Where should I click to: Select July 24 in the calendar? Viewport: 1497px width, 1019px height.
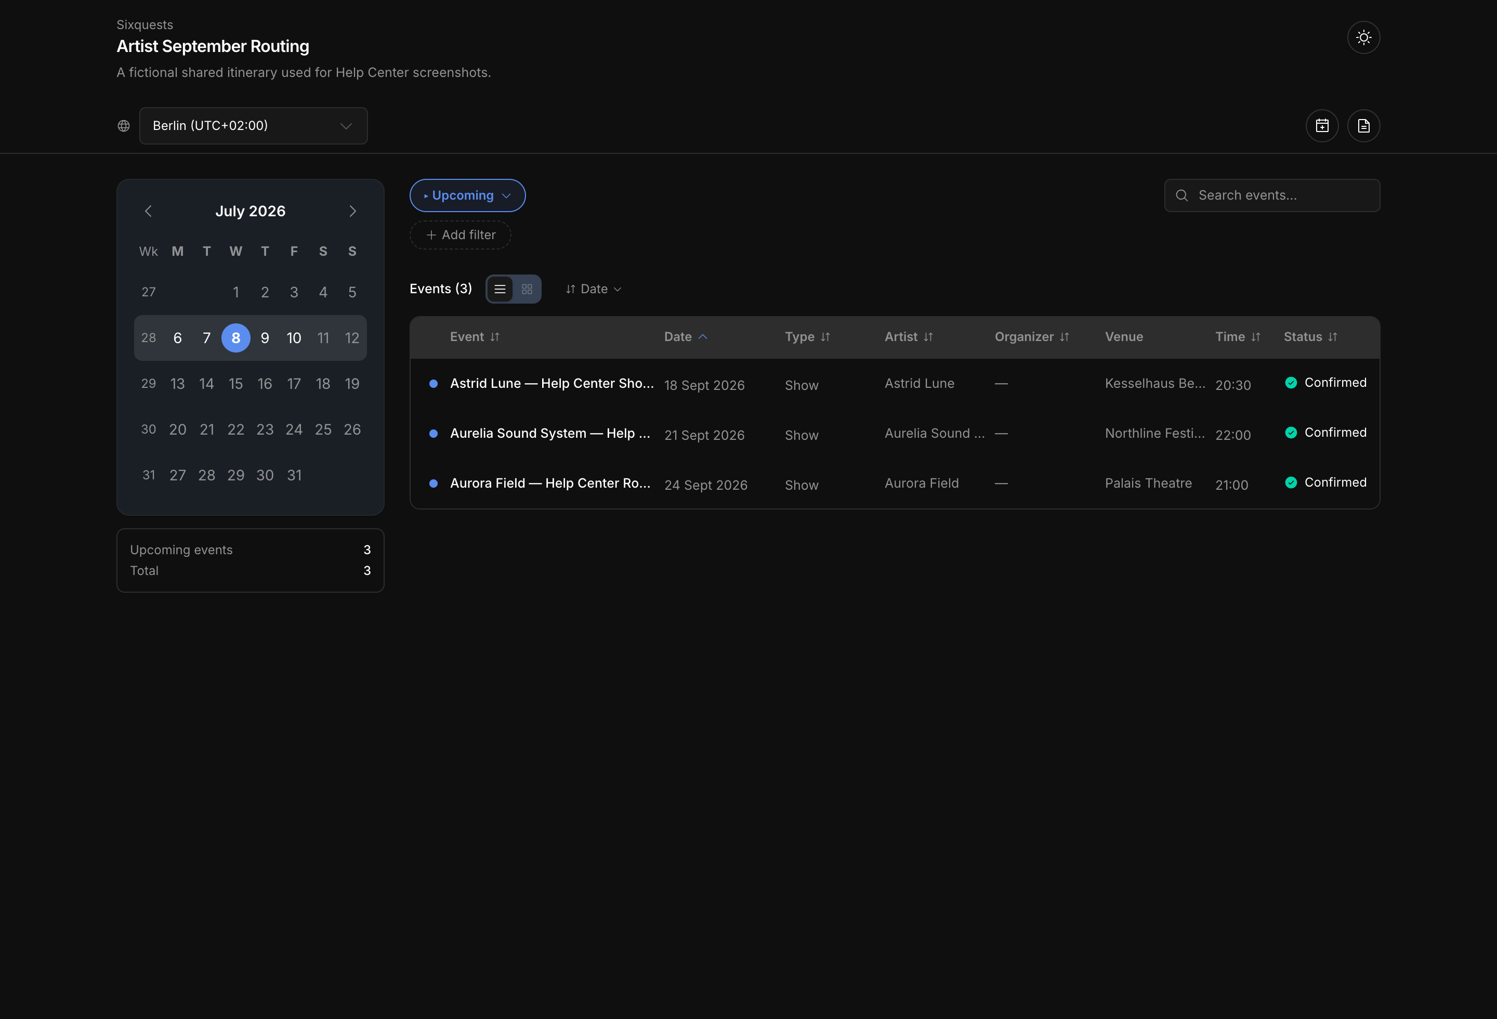tap(294, 429)
